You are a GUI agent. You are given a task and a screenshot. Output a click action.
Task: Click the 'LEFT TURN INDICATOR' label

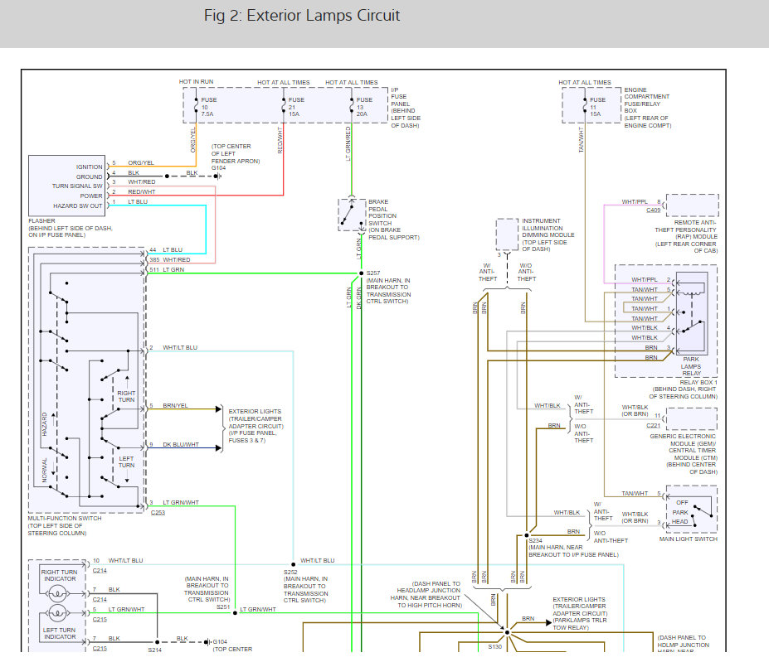point(60,633)
